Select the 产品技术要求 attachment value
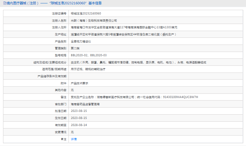 79,83
